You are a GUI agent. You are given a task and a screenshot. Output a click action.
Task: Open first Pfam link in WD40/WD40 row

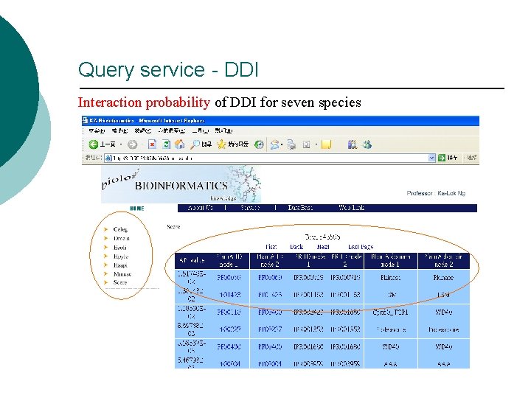(x=229, y=347)
